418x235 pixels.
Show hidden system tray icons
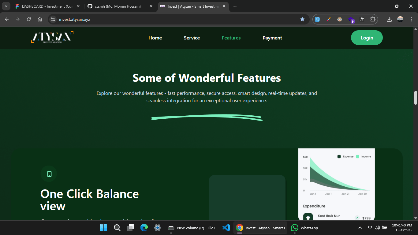tap(360, 228)
